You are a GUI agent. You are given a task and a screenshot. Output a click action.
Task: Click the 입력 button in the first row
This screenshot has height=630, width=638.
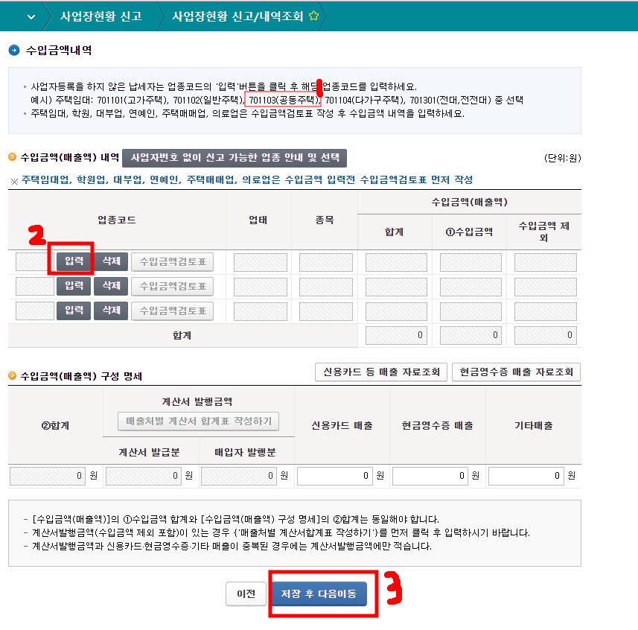pos(72,261)
